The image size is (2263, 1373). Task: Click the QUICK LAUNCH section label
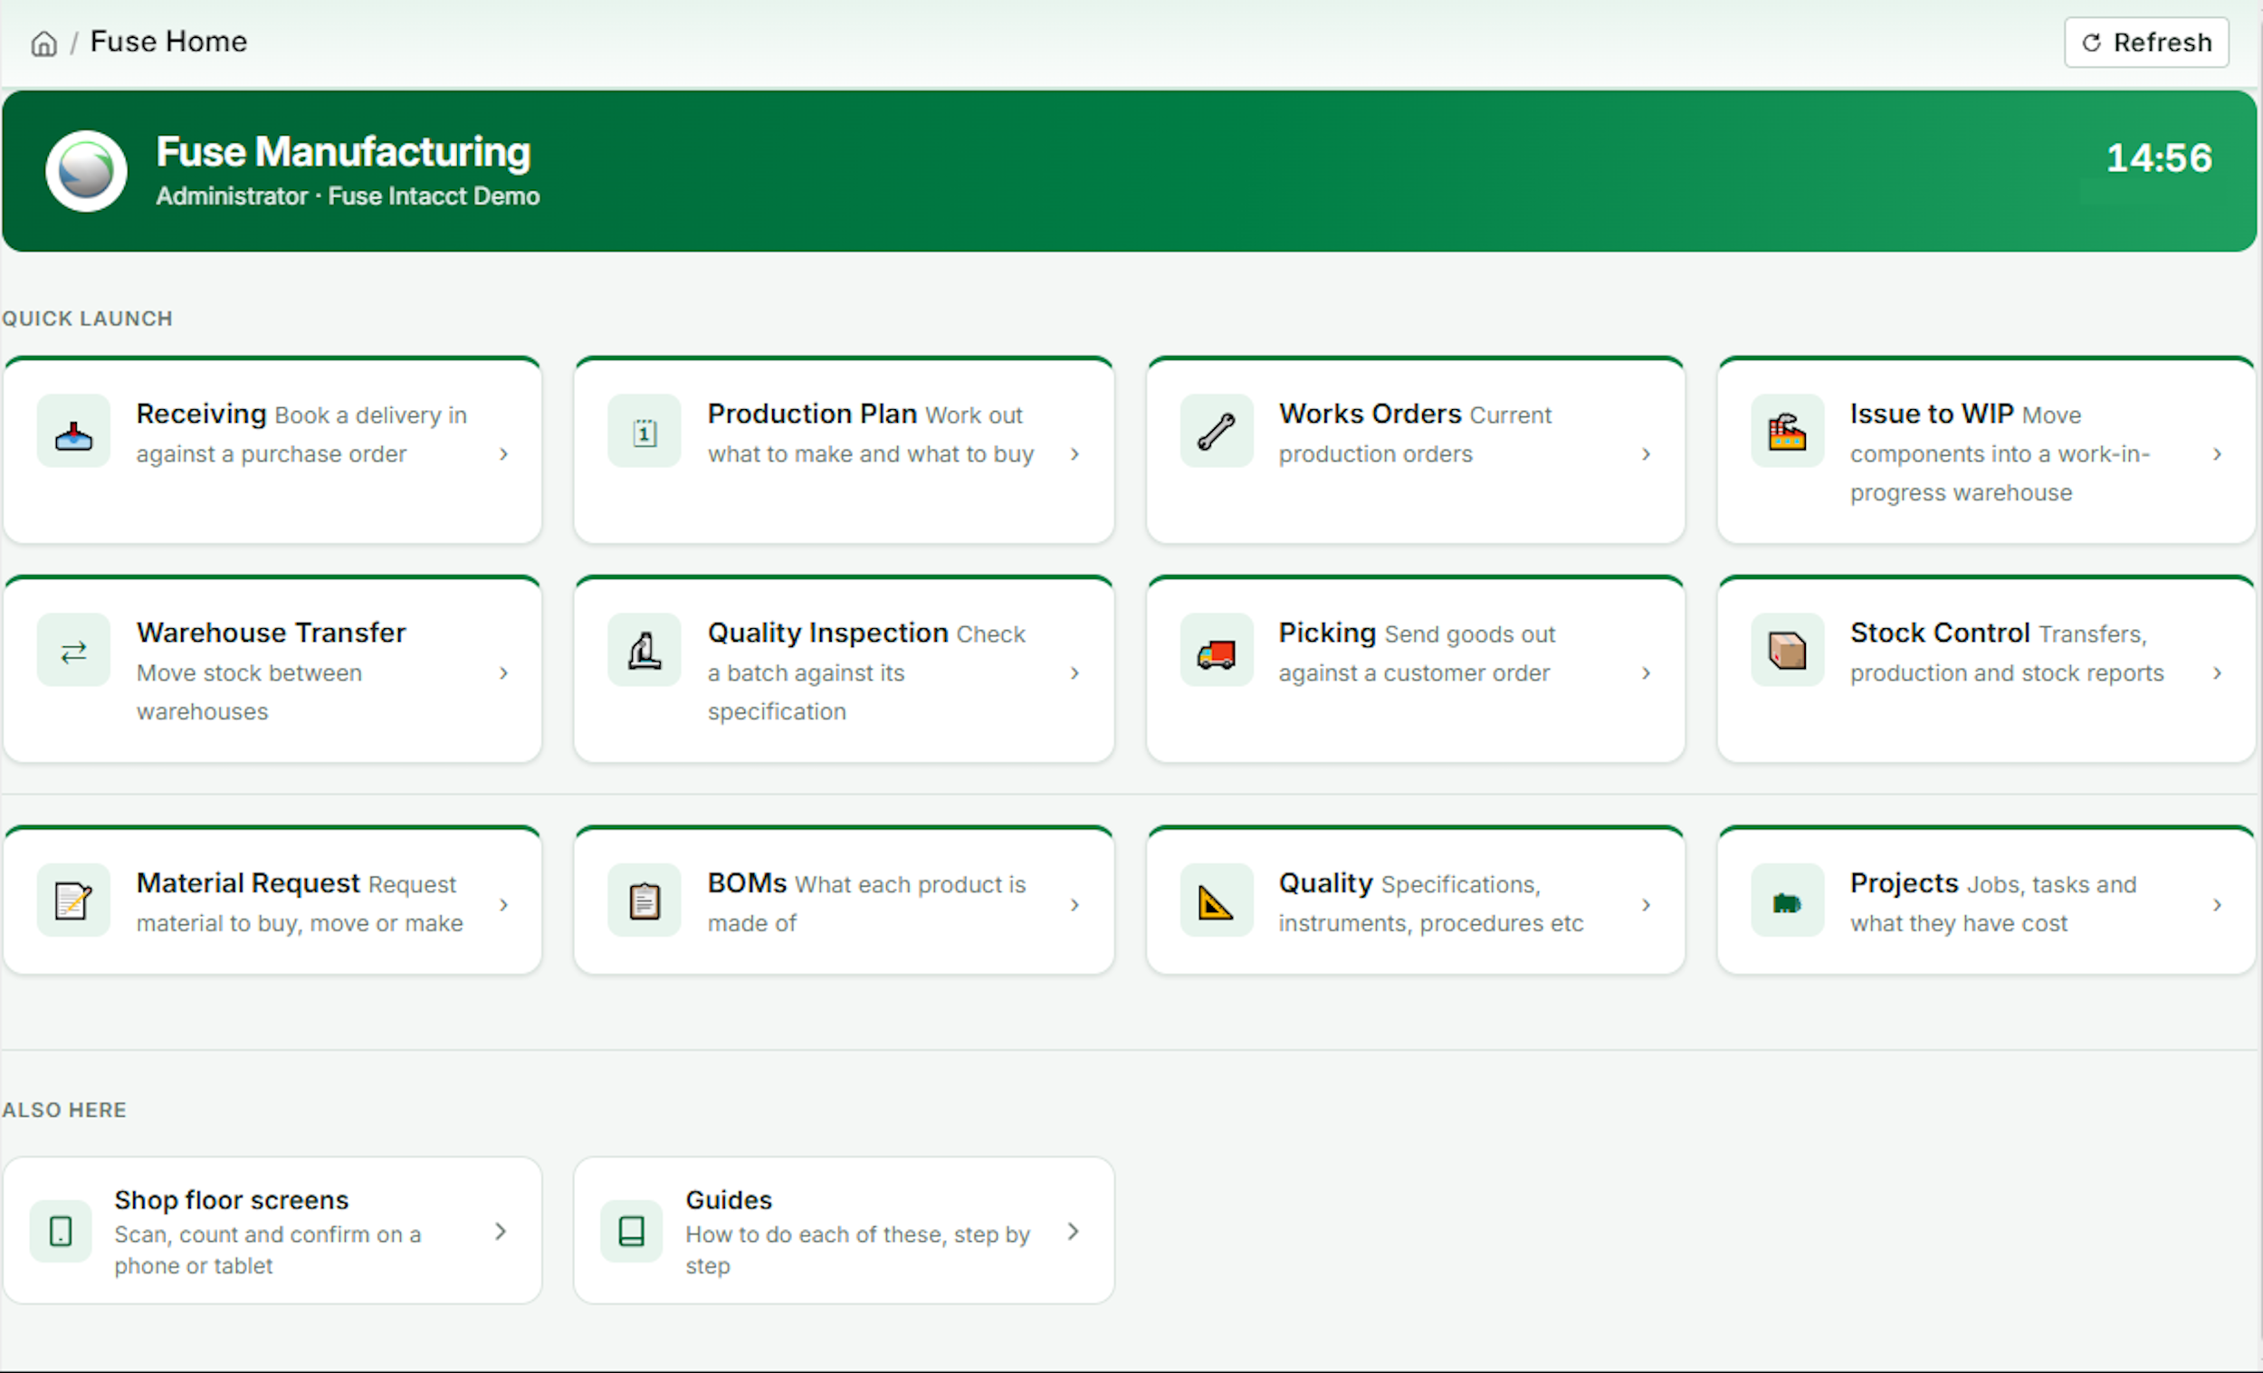87,319
